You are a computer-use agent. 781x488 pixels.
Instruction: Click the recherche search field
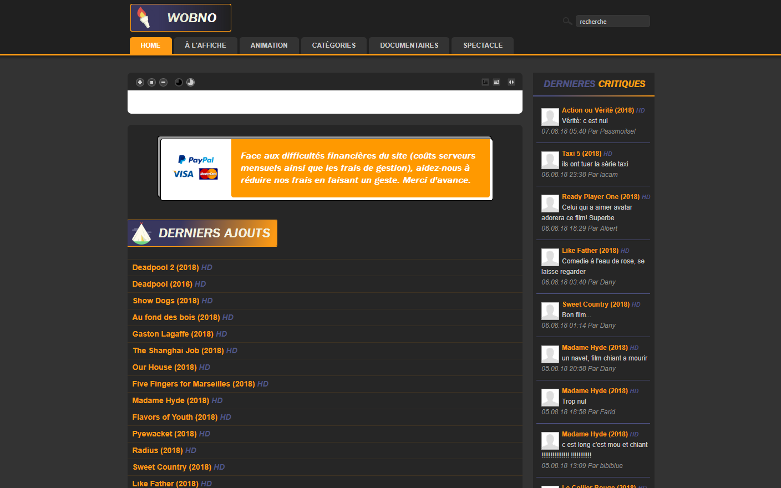pos(612,22)
